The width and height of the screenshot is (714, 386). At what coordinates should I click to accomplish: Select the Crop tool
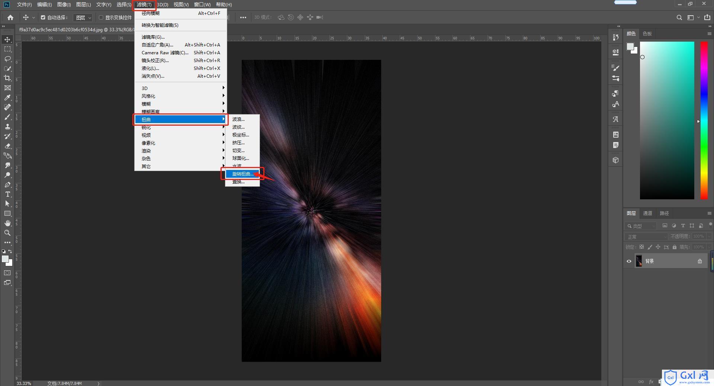point(7,78)
